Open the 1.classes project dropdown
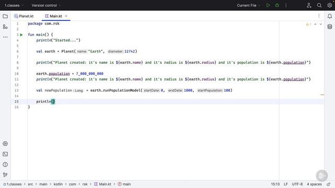Screen dimensions: 335x188 point(14,5)
